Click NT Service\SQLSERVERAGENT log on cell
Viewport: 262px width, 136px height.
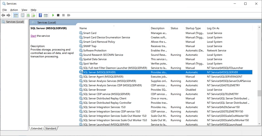click(x=225, y=76)
